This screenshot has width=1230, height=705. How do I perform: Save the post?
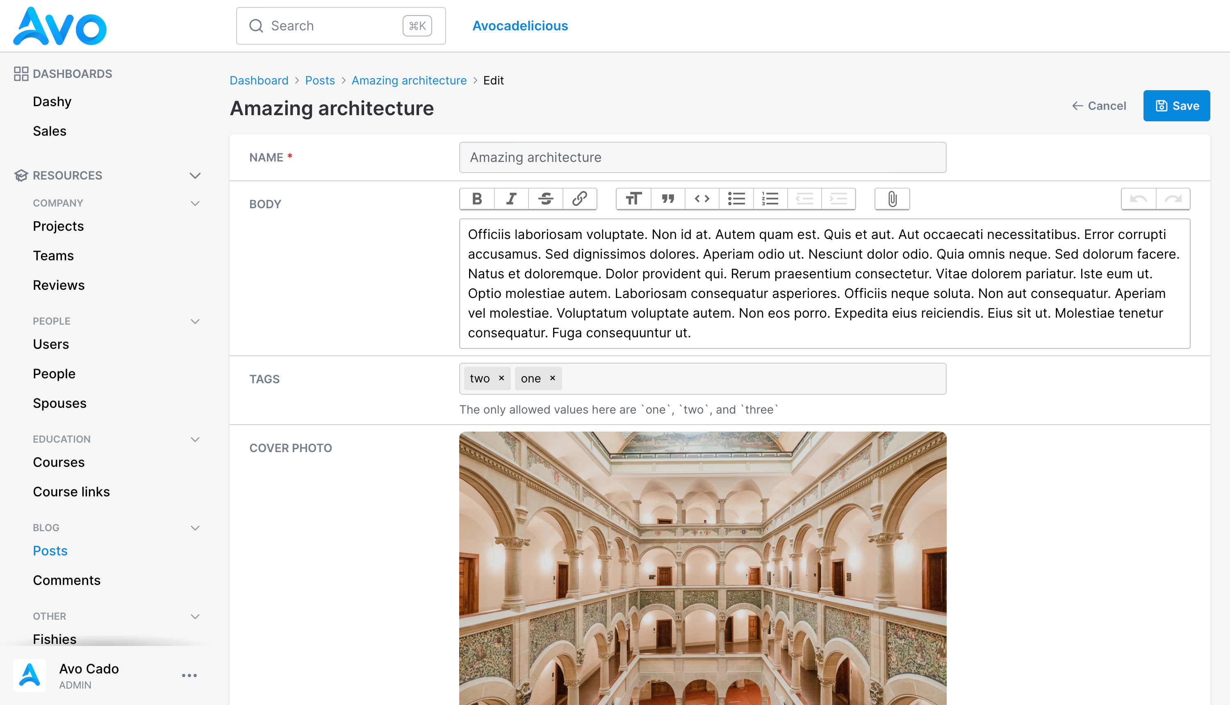point(1176,106)
